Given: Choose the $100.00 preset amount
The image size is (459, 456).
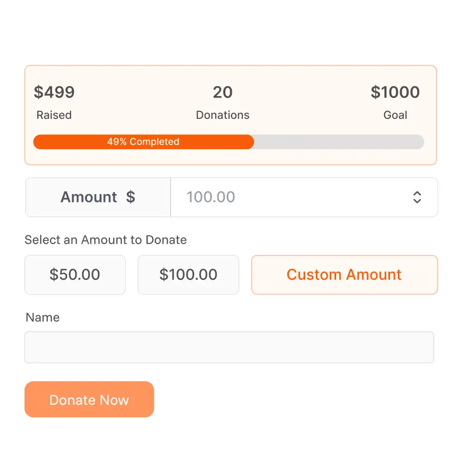Looking at the screenshot, I should click(188, 275).
